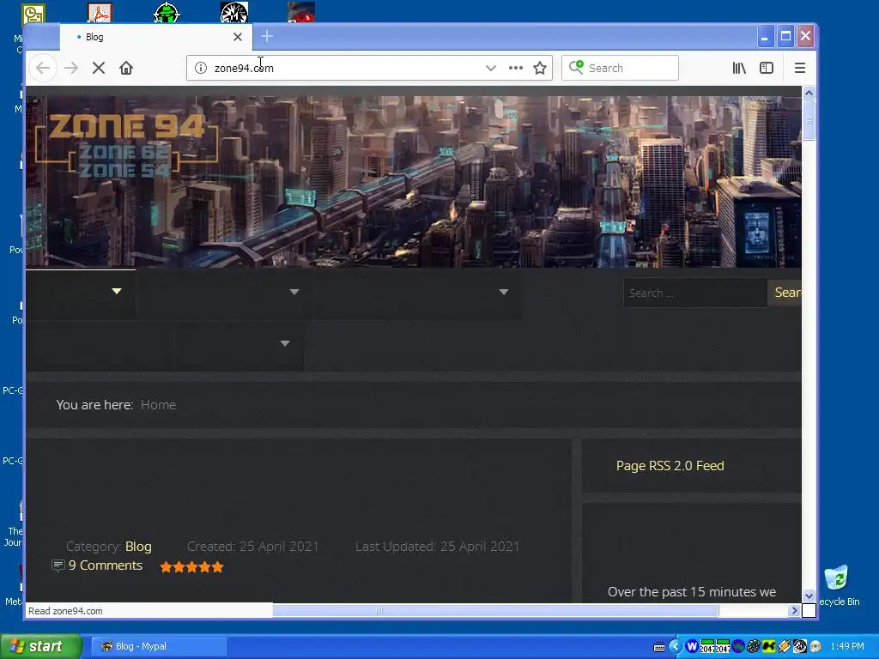Click the blue W tray icon

pyautogui.click(x=692, y=647)
